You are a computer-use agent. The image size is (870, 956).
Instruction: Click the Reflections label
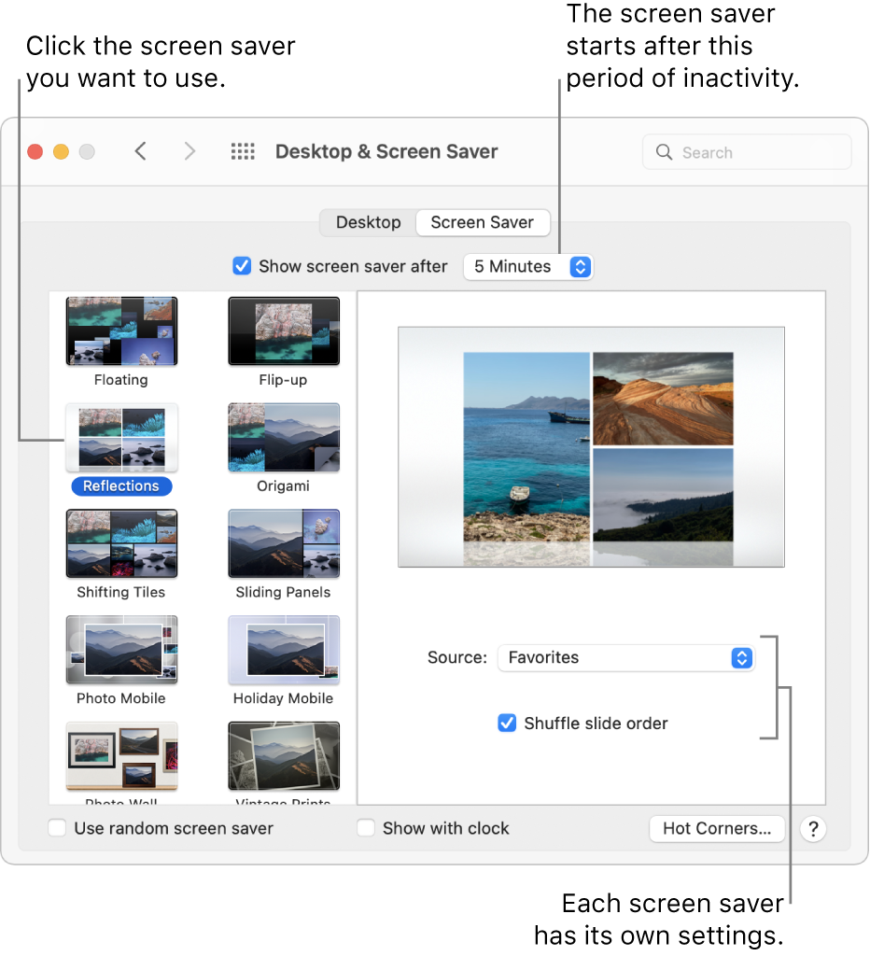coord(121,485)
